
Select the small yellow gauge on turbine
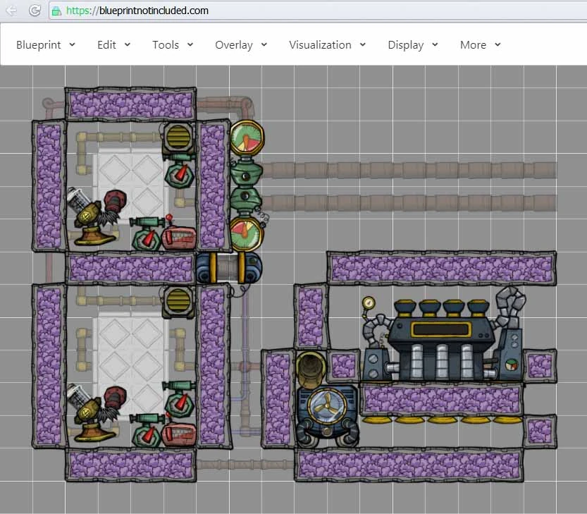point(369,302)
